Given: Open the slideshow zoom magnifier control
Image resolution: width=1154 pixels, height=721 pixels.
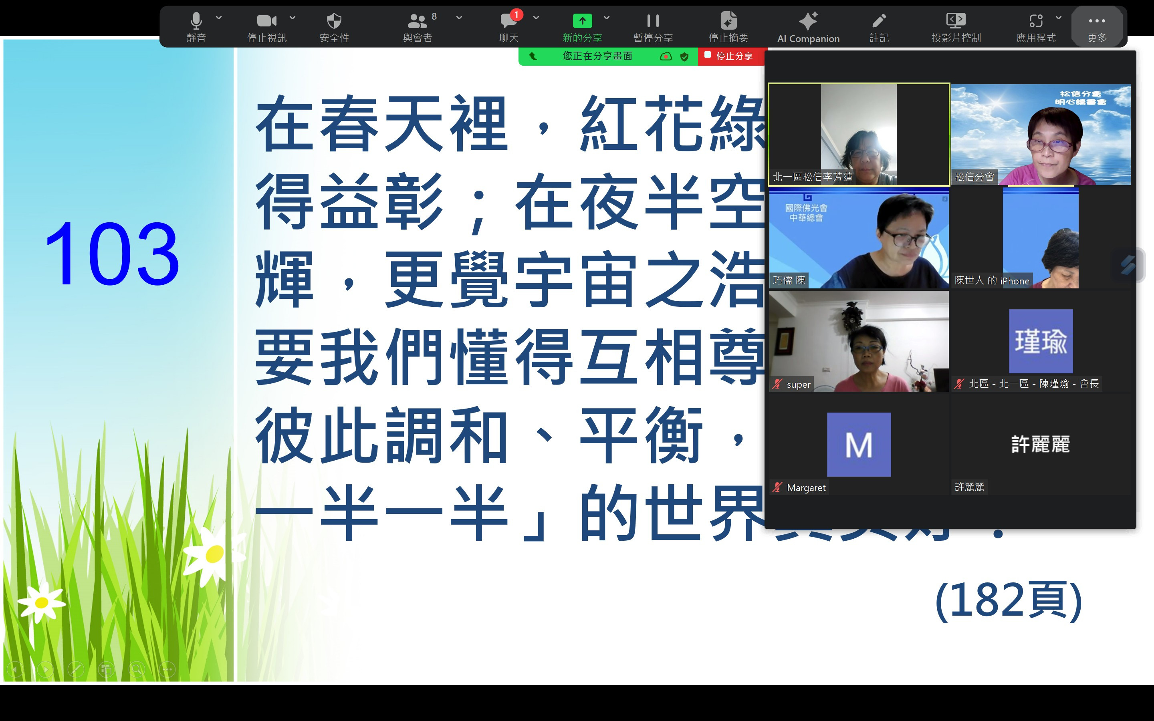Looking at the screenshot, I should [136, 669].
